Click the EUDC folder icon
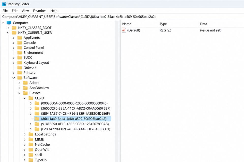Screen dimensions: 244x162 [x=20, y=57]
